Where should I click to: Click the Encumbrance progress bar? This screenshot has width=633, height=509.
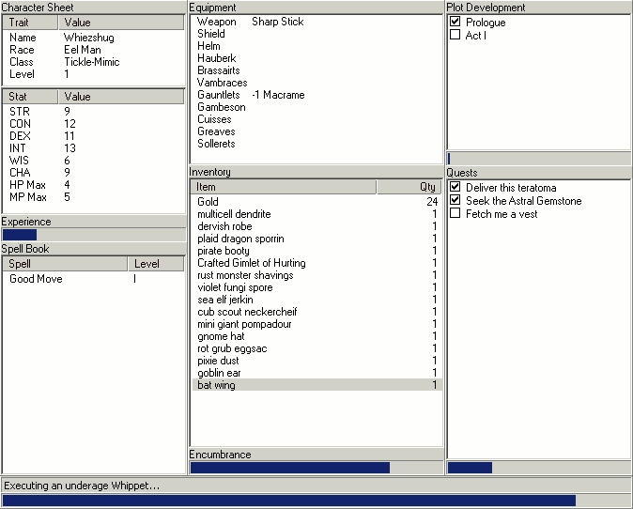pos(316,468)
